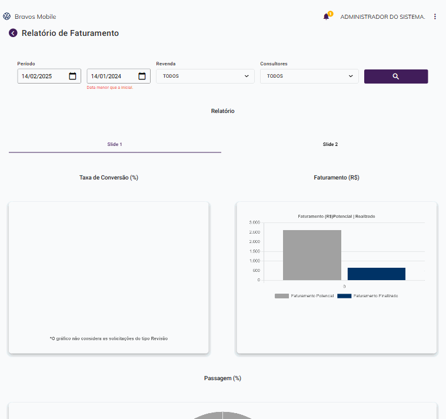Open the end date calendar picker
The height and width of the screenshot is (419, 446).
click(x=142, y=76)
